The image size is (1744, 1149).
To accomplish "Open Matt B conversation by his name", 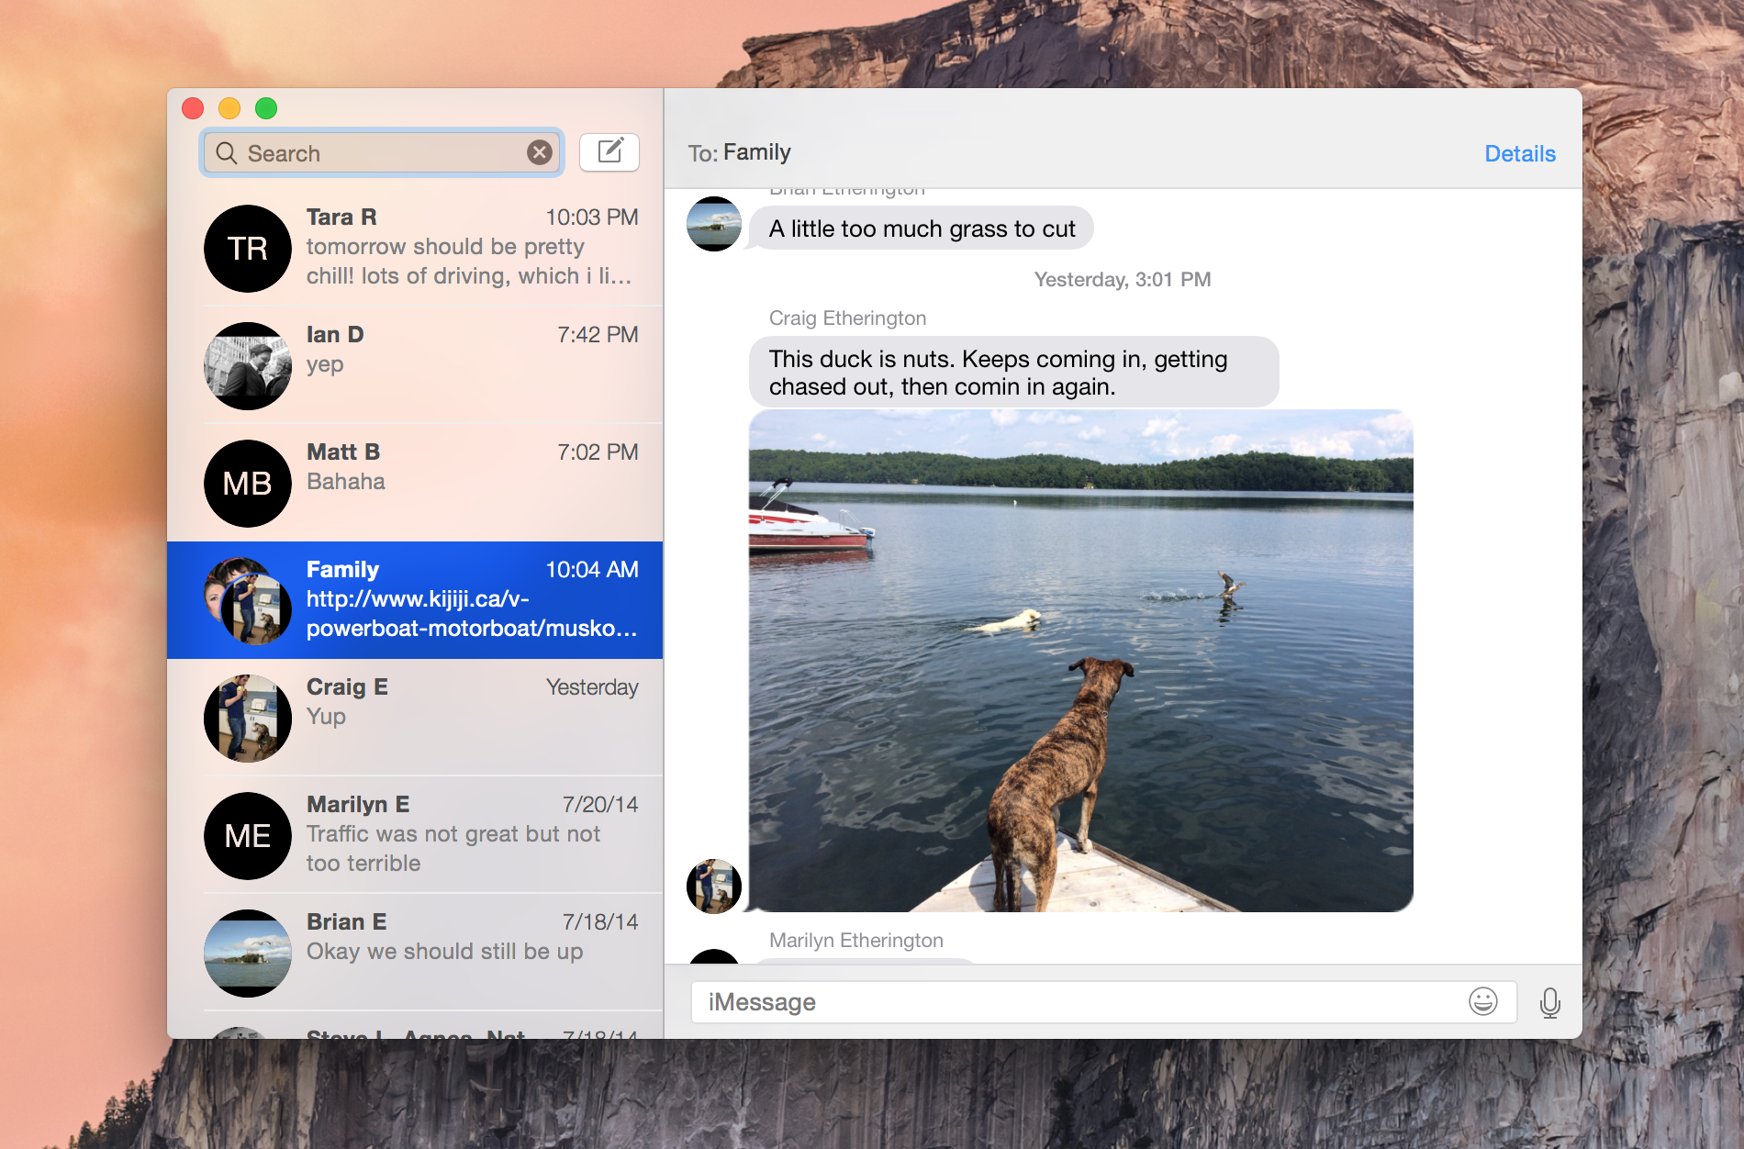I will click(x=343, y=452).
